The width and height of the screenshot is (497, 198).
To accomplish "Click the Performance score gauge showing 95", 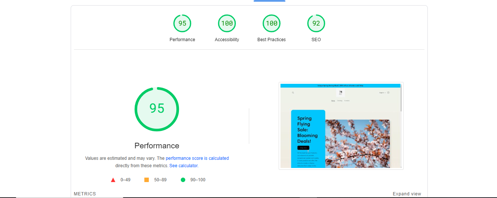I will 182,23.
